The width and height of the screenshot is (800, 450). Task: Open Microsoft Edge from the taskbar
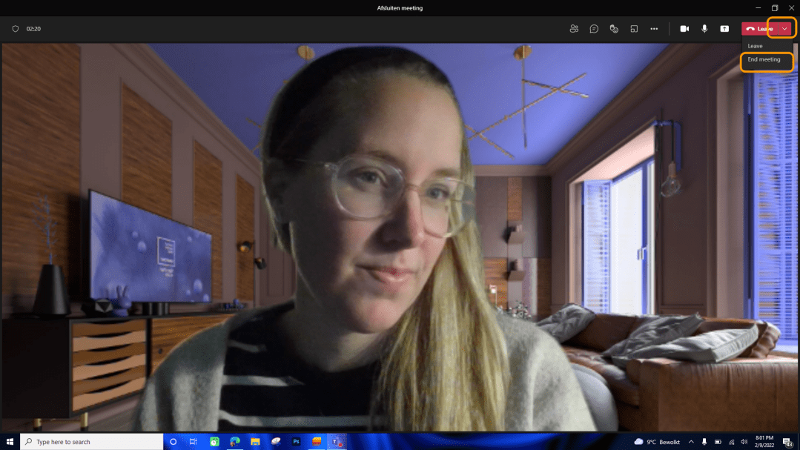coord(235,441)
